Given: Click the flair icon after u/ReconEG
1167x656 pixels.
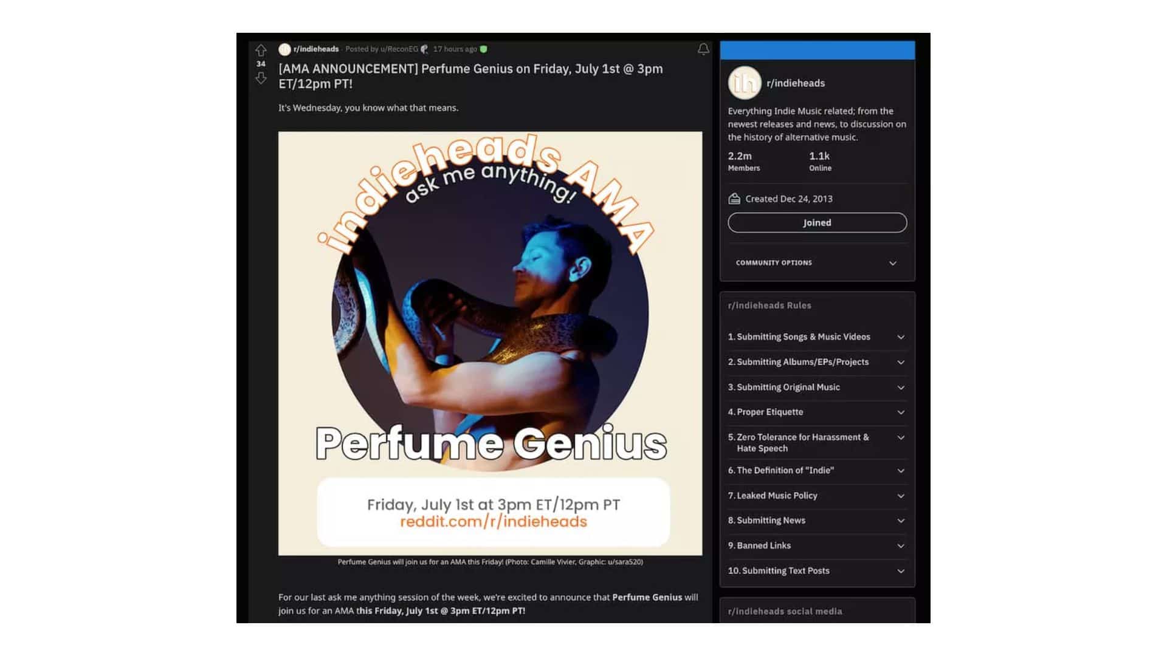Looking at the screenshot, I should tap(424, 49).
